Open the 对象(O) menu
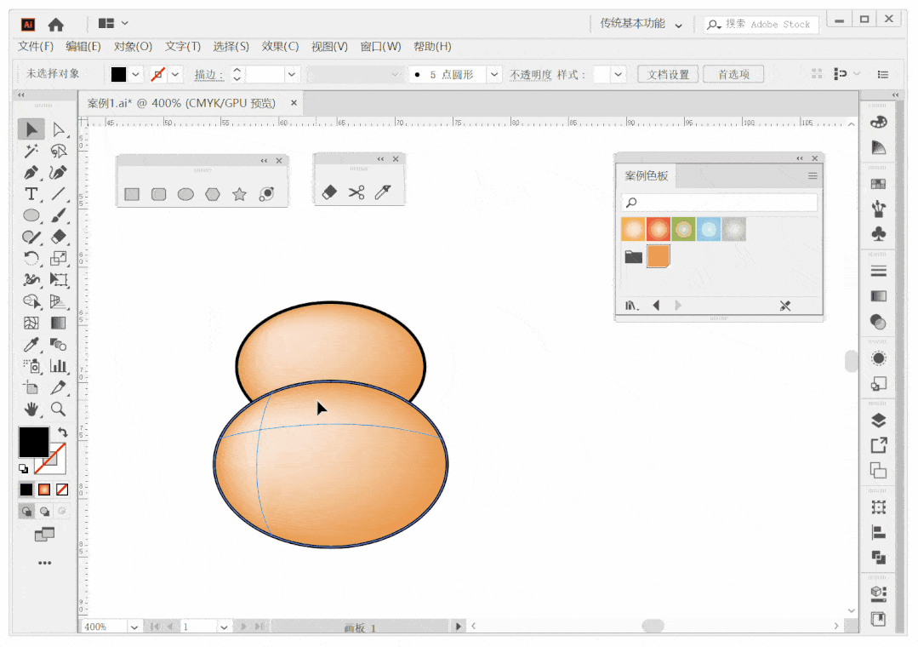Viewport: 918px width, 647px height. pos(133,46)
